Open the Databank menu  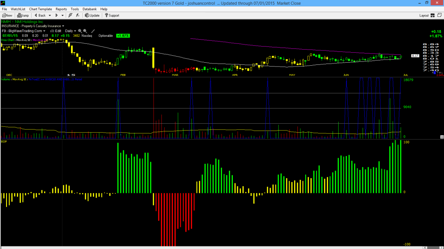(89, 9)
